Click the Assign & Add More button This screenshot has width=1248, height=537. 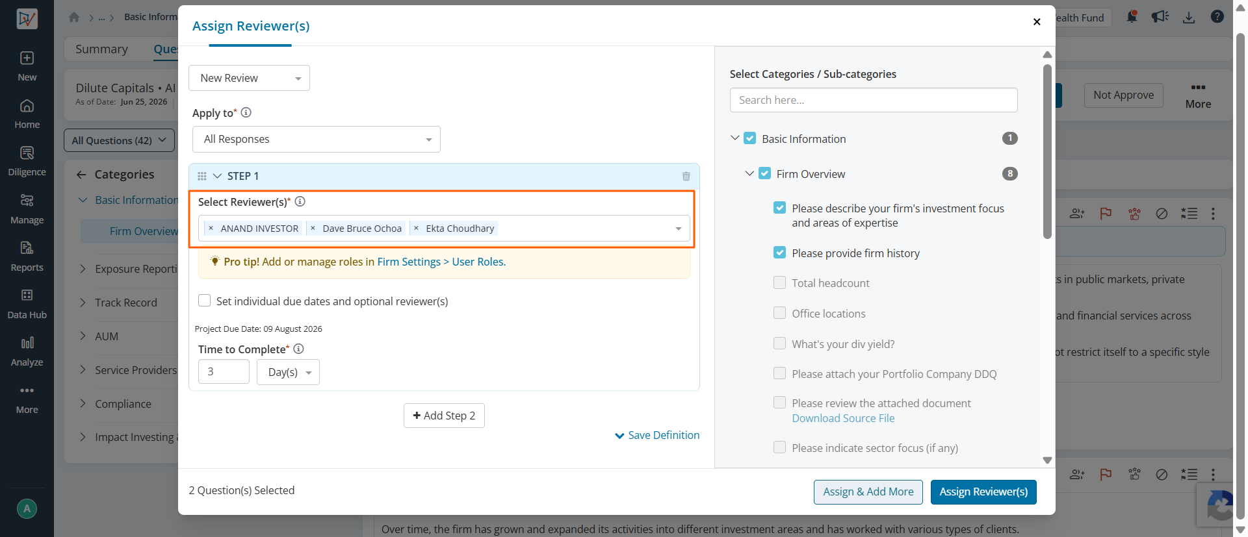tap(868, 492)
